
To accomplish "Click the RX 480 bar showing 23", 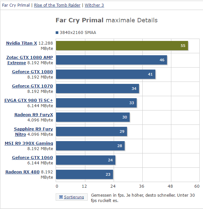I will coord(84,174).
